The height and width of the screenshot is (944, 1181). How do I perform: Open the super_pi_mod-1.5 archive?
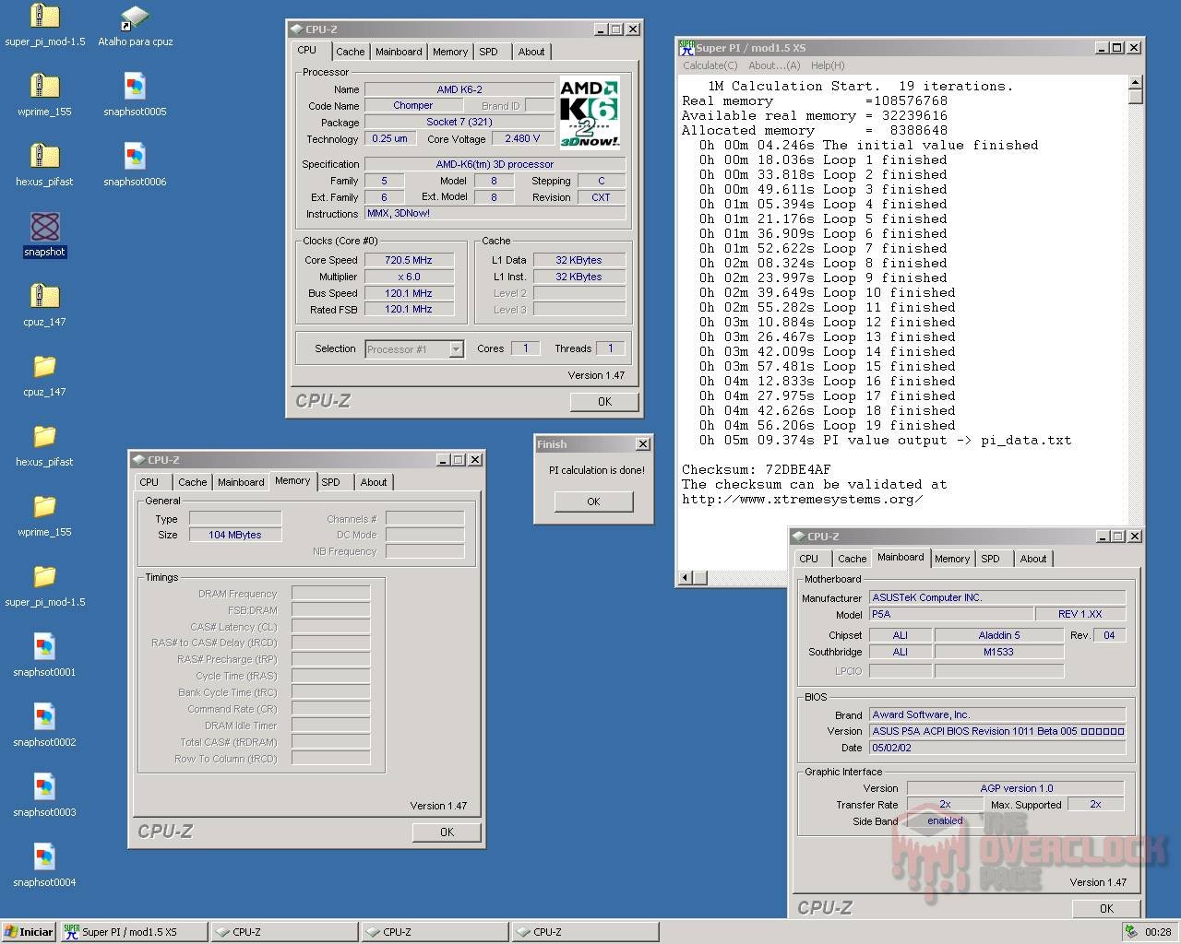click(45, 20)
